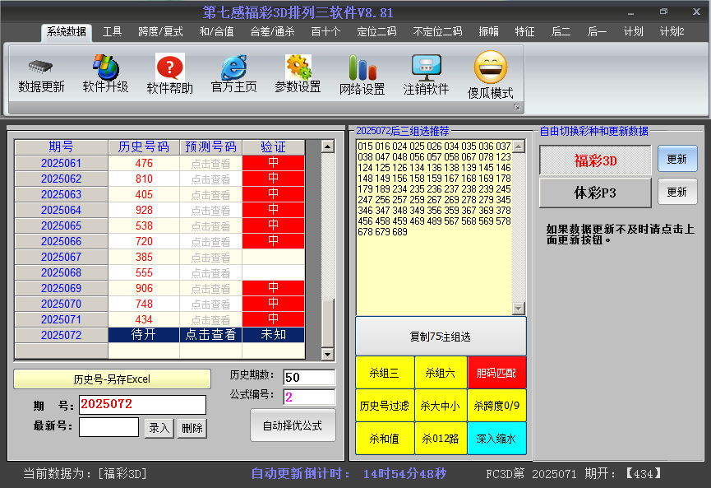711x488 pixels.
Task: Click 更新 next to 福彩3D
Action: click(x=677, y=159)
